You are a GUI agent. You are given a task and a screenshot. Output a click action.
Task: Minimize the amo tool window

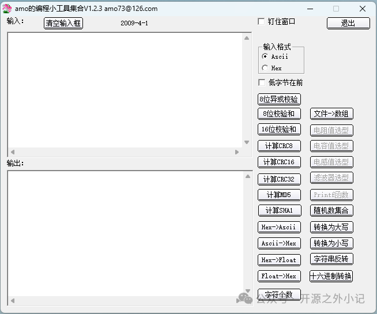click(310, 9)
